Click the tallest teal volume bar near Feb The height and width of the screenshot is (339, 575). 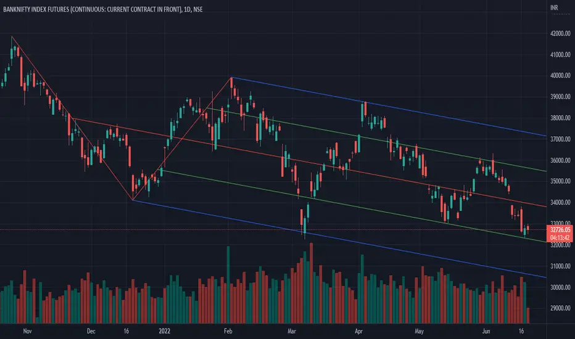[228, 284]
